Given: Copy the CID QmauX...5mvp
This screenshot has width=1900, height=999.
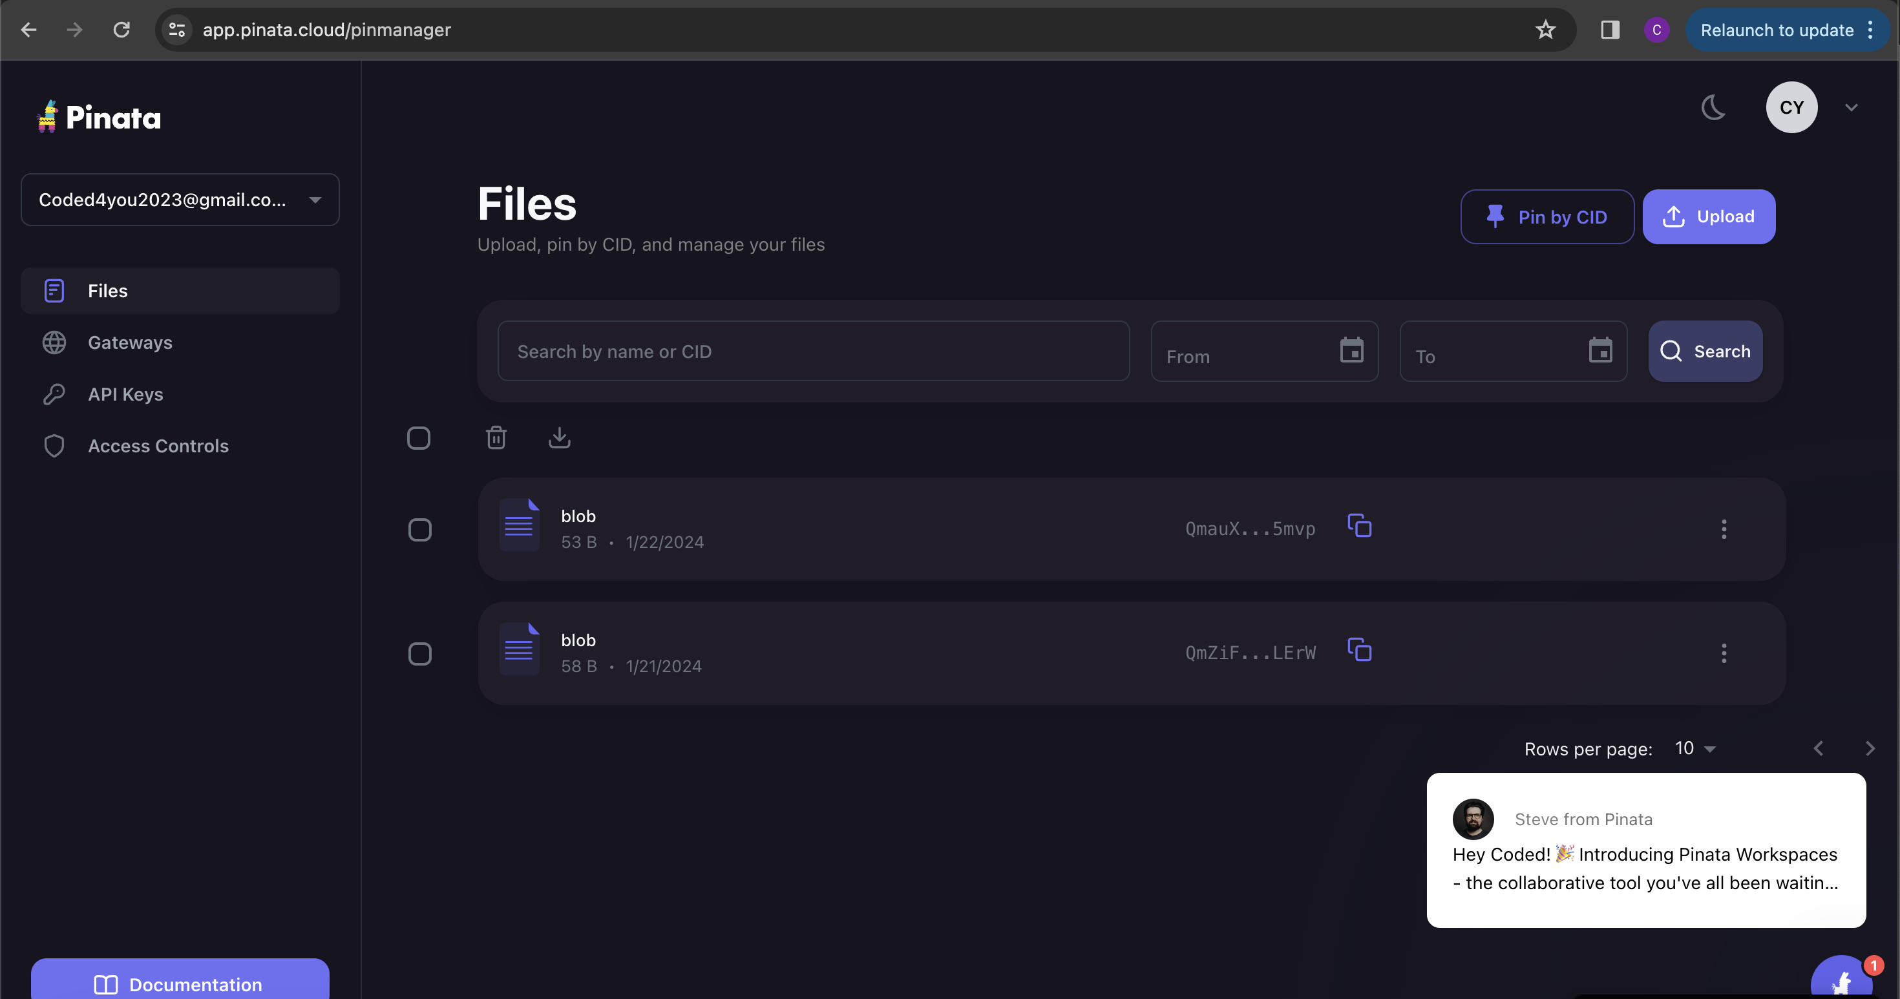Looking at the screenshot, I should (1358, 527).
